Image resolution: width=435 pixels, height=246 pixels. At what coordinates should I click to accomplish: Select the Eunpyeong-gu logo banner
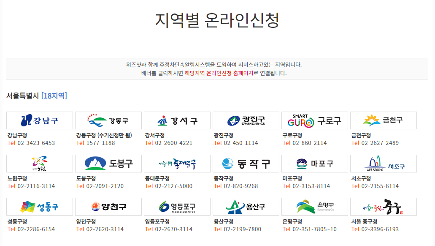(x=314, y=207)
